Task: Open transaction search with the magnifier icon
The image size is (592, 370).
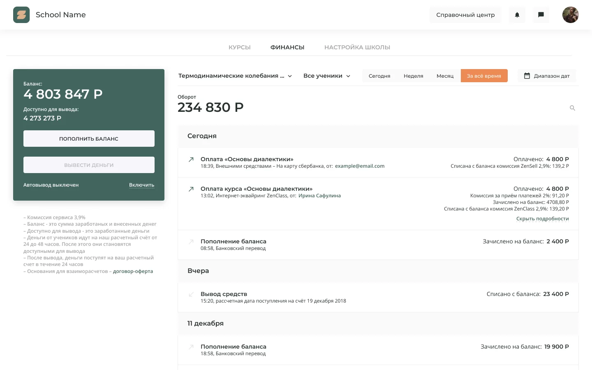Action: coord(572,108)
